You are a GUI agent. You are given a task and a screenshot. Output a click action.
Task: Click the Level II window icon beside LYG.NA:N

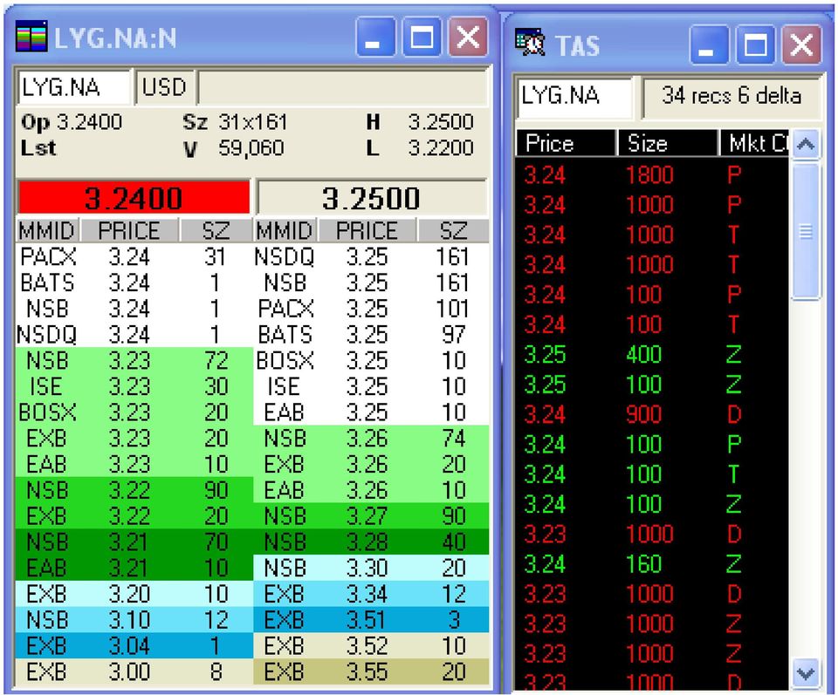point(31,37)
